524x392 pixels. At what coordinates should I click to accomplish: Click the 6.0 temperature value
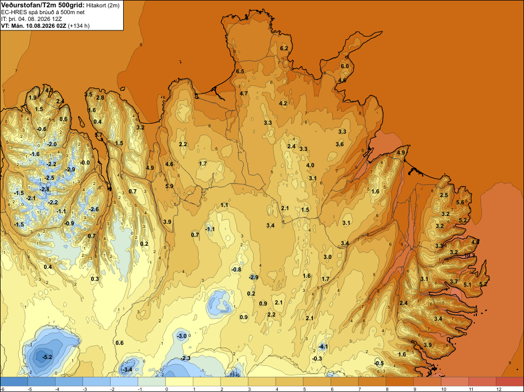click(345, 66)
